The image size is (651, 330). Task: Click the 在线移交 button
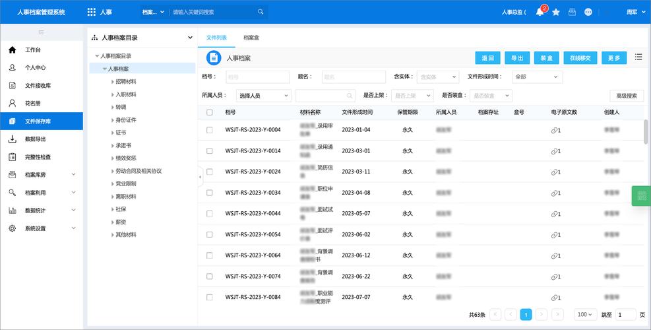pyautogui.click(x=580, y=58)
